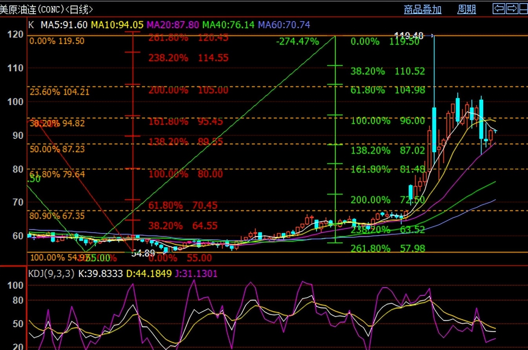Click the -274.47% percentage label
Viewport: 528px width, 350px height.
coord(297,41)
